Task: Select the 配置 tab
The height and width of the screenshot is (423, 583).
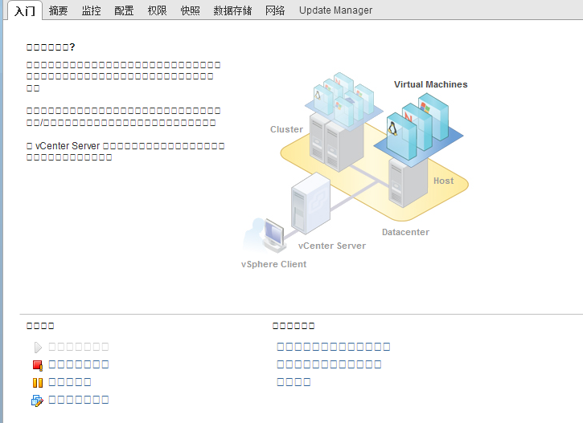Action: (x=124, y=10)
